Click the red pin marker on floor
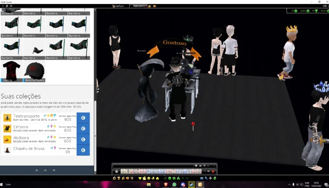The image size is (329, 188). click(193, 126)
